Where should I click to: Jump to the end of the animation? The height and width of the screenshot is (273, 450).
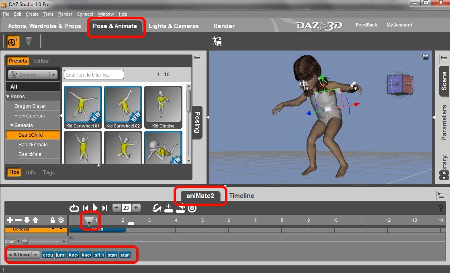coord(105,208)
